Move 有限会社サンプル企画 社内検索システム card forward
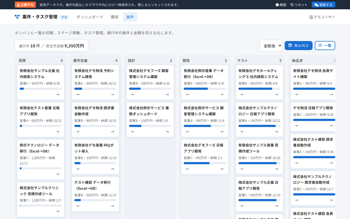 (58, 94)
